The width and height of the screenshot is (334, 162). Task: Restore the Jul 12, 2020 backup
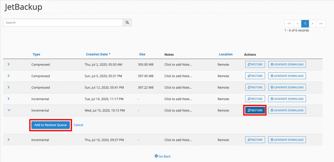pyautogui.click(x=255, y=87)
